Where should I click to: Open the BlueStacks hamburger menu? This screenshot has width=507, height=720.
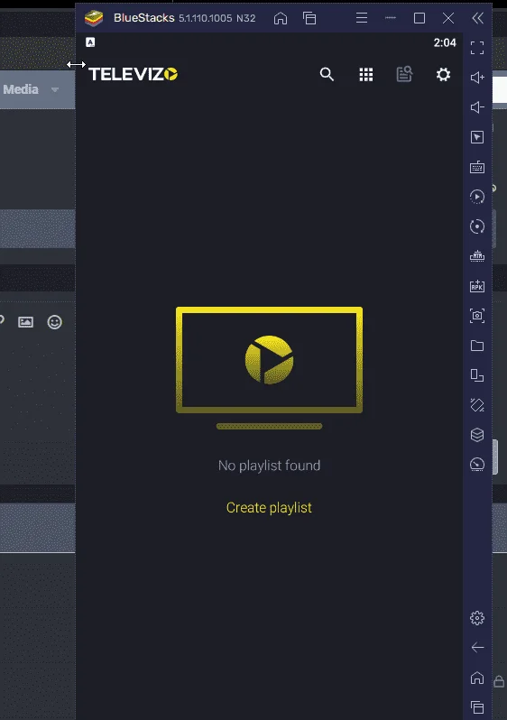click(x=362, y=18)
